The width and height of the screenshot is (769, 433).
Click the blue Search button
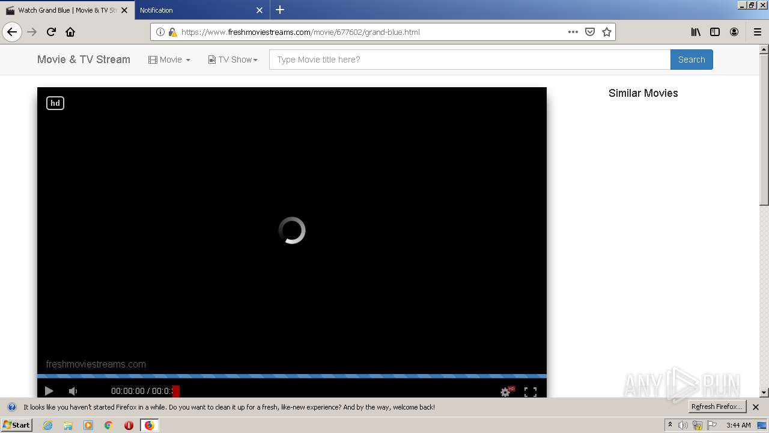691,60
